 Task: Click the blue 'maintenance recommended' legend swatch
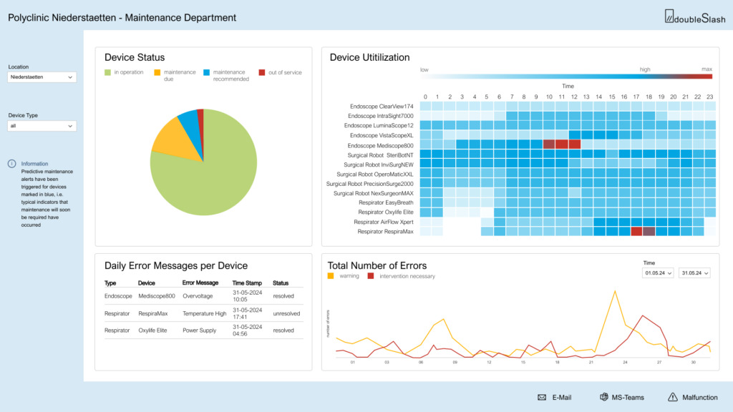(x=207, y=72)
